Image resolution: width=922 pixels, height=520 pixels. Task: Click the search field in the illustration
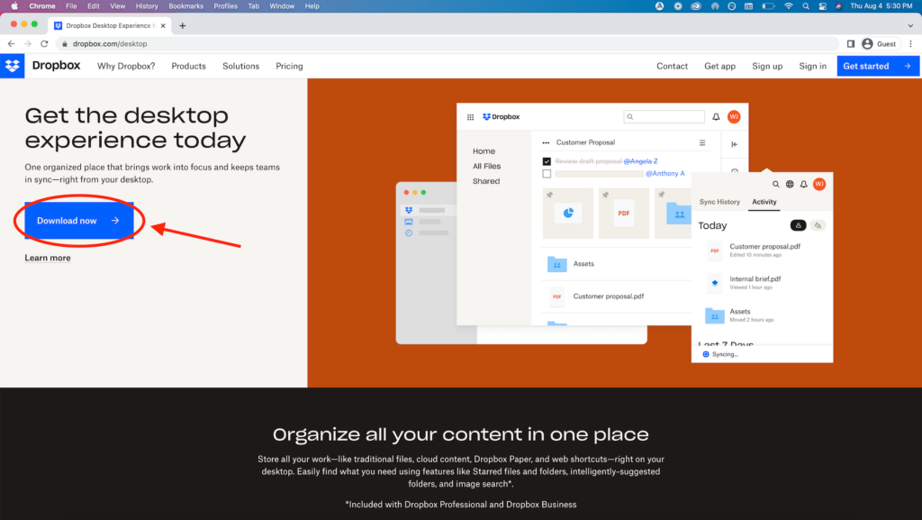[664, 117]
